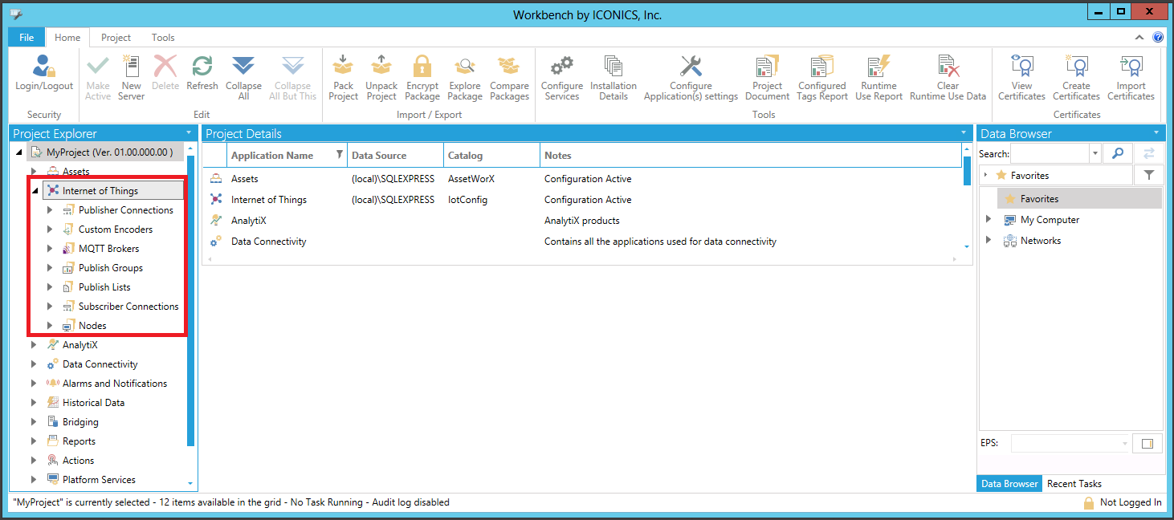Switch to the Project ribbon tab
Screen dimensions: 1174x520
click(x=116, y=38)
